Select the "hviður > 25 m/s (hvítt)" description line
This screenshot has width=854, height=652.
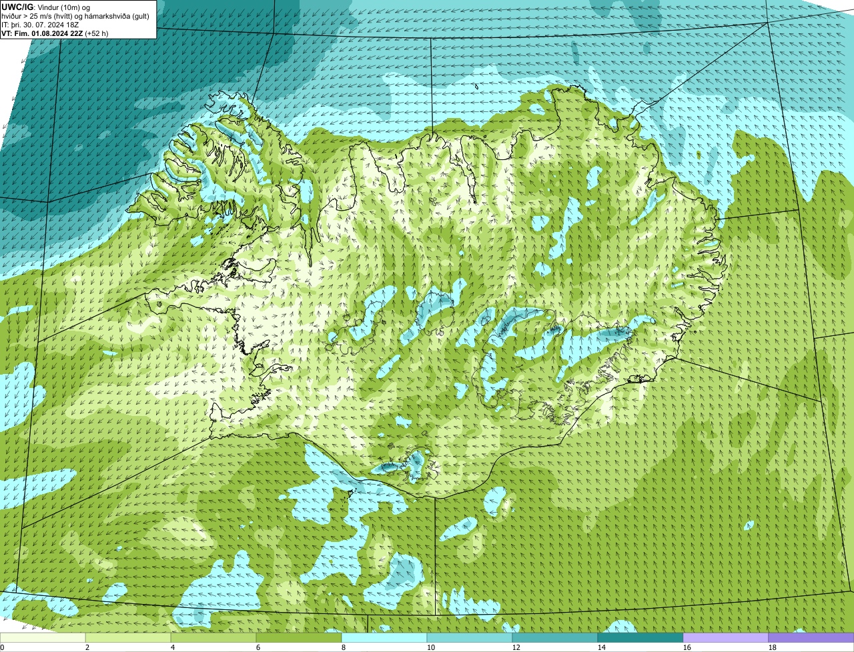(76, 16)
